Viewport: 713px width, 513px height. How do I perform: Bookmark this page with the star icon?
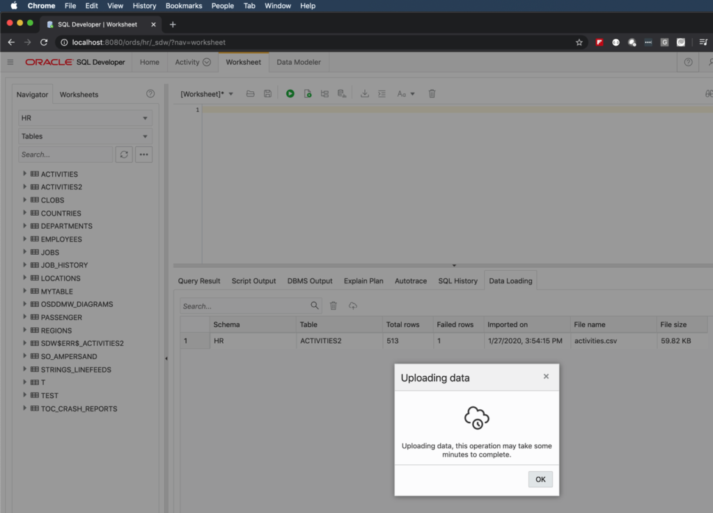coord(579,42)
